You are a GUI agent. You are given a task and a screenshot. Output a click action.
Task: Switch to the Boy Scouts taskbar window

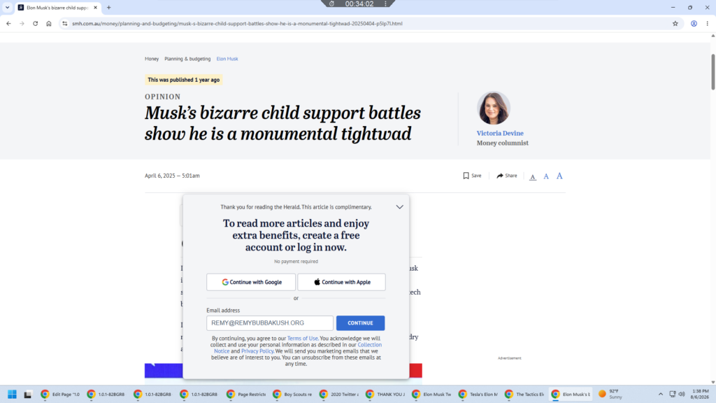tap(292, 394)
